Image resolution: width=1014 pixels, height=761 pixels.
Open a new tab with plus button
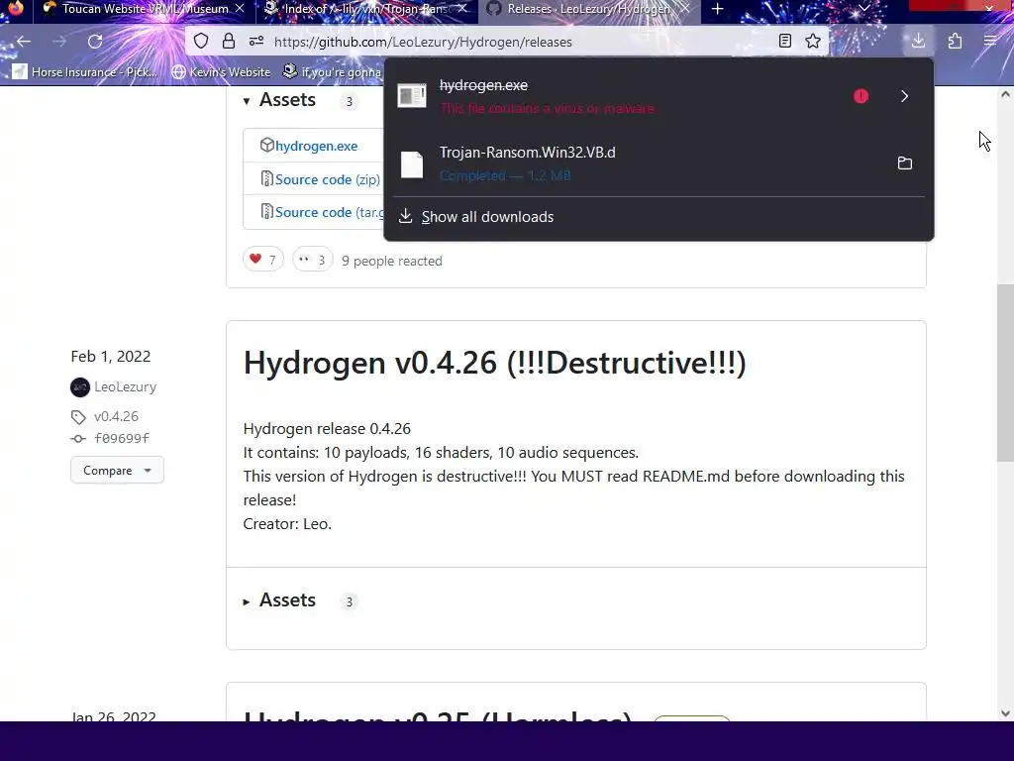(x=717, y=9)
